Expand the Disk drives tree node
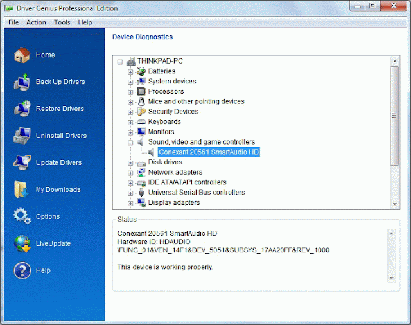Viewport: 411px width, 325px height. (x=130, y=163)
